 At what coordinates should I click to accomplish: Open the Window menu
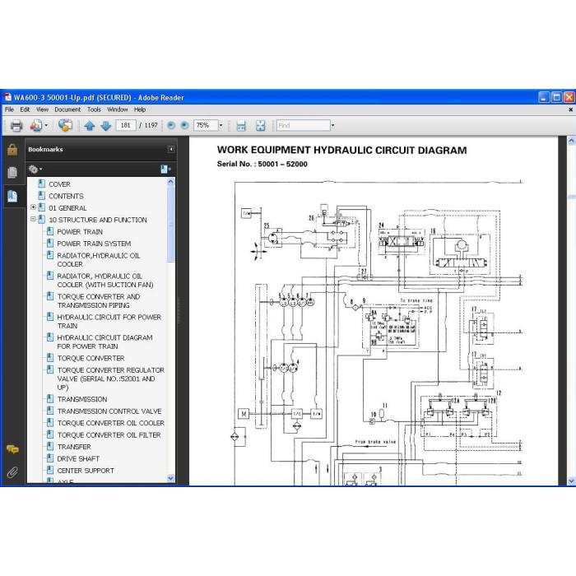[x=118, y=109]
